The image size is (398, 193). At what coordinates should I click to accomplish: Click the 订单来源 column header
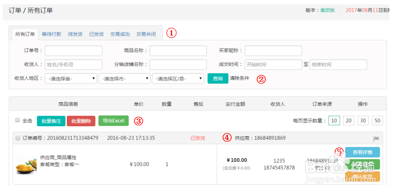[322, 104]
